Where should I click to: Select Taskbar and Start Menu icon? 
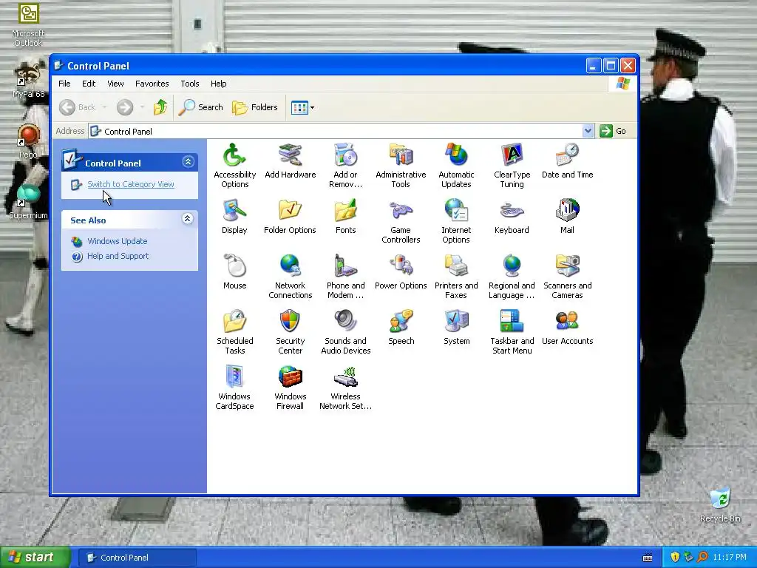pos(512,332)
